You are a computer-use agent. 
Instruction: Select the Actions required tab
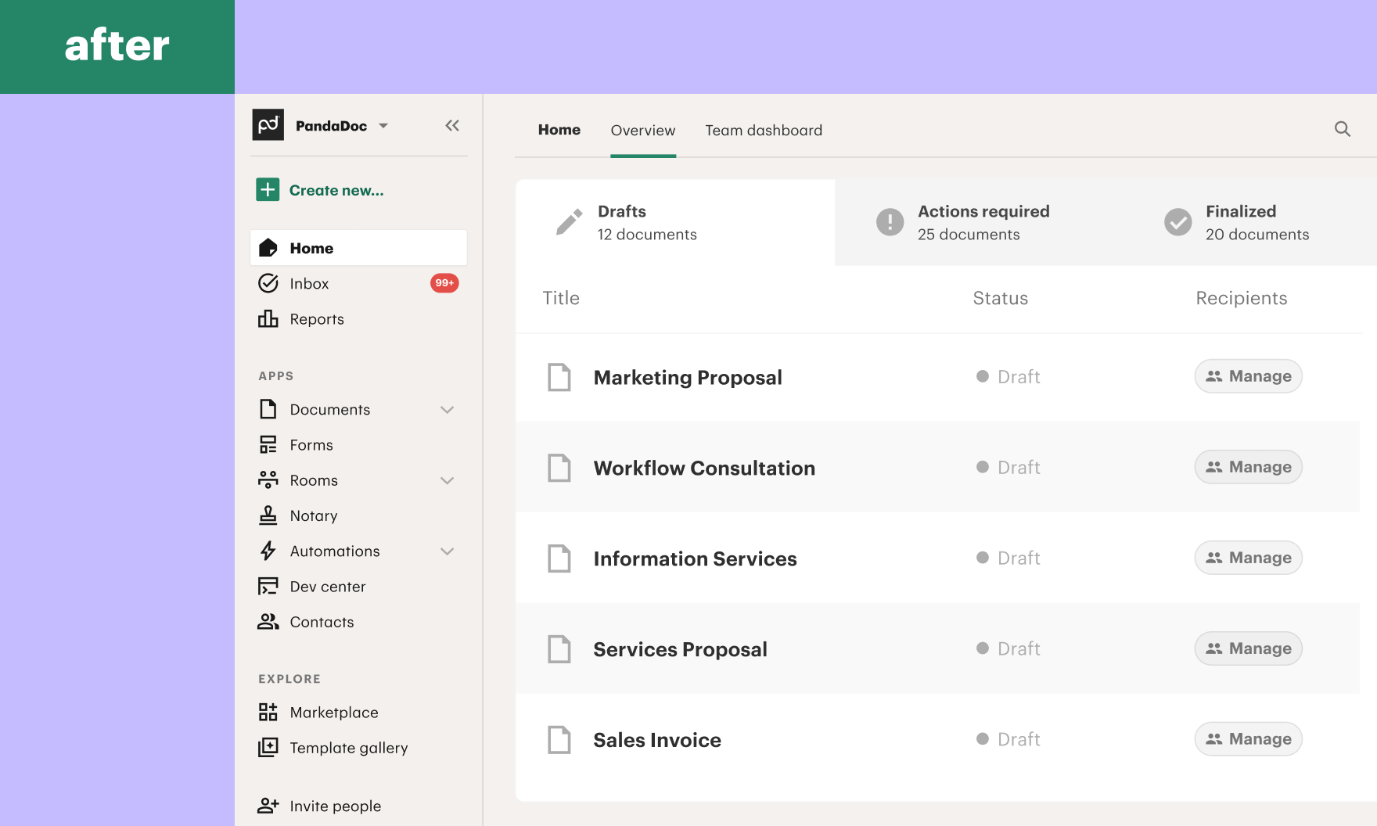[982, 223]
